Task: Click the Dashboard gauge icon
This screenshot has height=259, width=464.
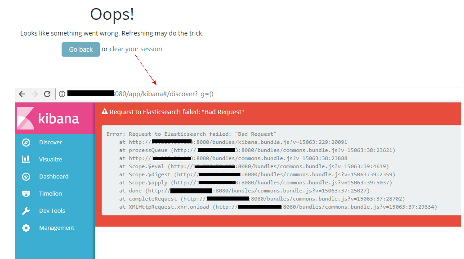Action: coord(26,177)
